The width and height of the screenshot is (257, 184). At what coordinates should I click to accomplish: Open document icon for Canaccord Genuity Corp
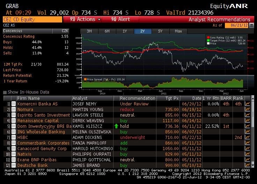(14, 148)
